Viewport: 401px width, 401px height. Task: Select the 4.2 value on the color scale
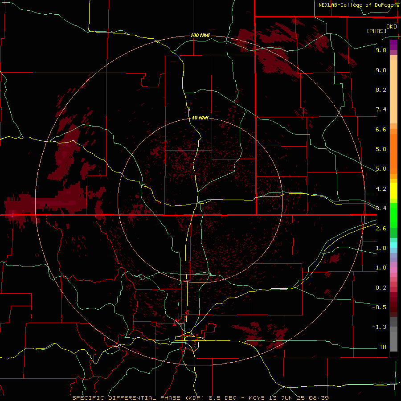click(x=381, y=189)
